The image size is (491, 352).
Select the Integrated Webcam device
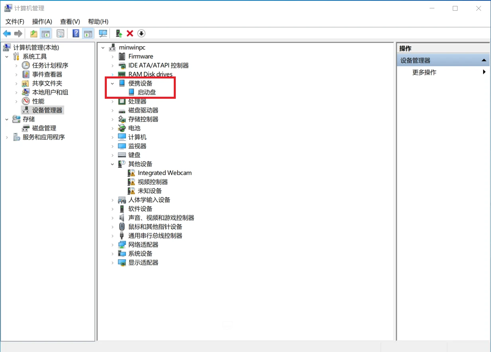pyautogui.click(x=164, y=173)
